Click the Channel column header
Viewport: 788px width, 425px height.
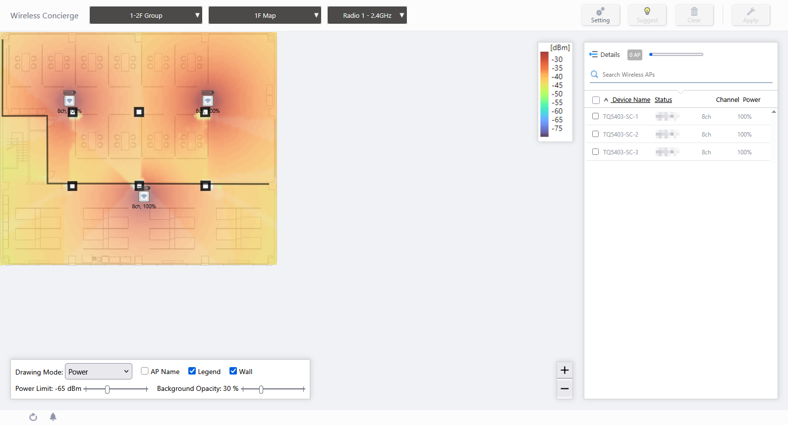coord(728,100)
